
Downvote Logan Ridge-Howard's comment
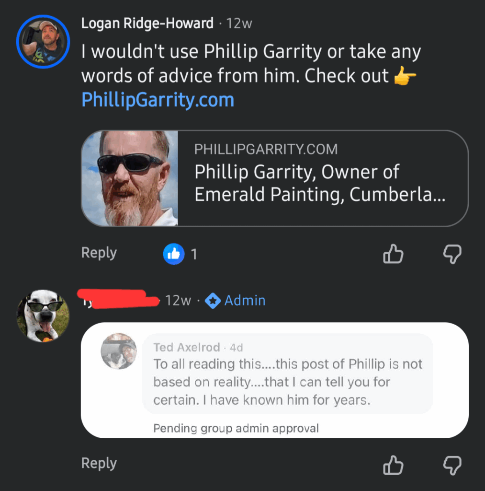point(451,254)
